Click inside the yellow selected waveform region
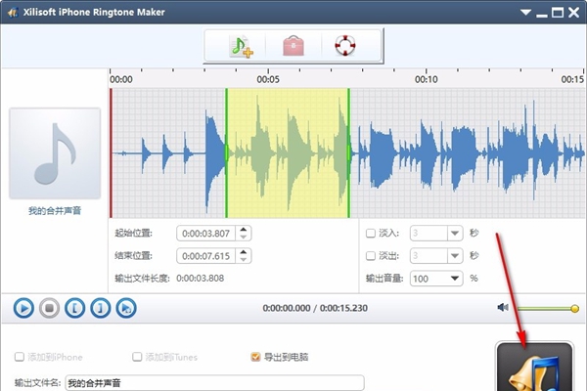This screenshot has height=391, width=587. click(x=288, y=153)
